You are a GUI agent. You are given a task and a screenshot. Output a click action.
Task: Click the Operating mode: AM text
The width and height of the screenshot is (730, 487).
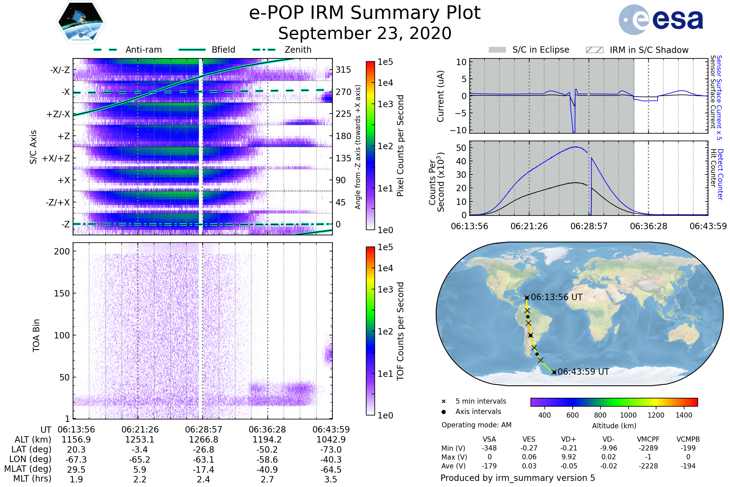pyautogui.click(x=476, y=425)
